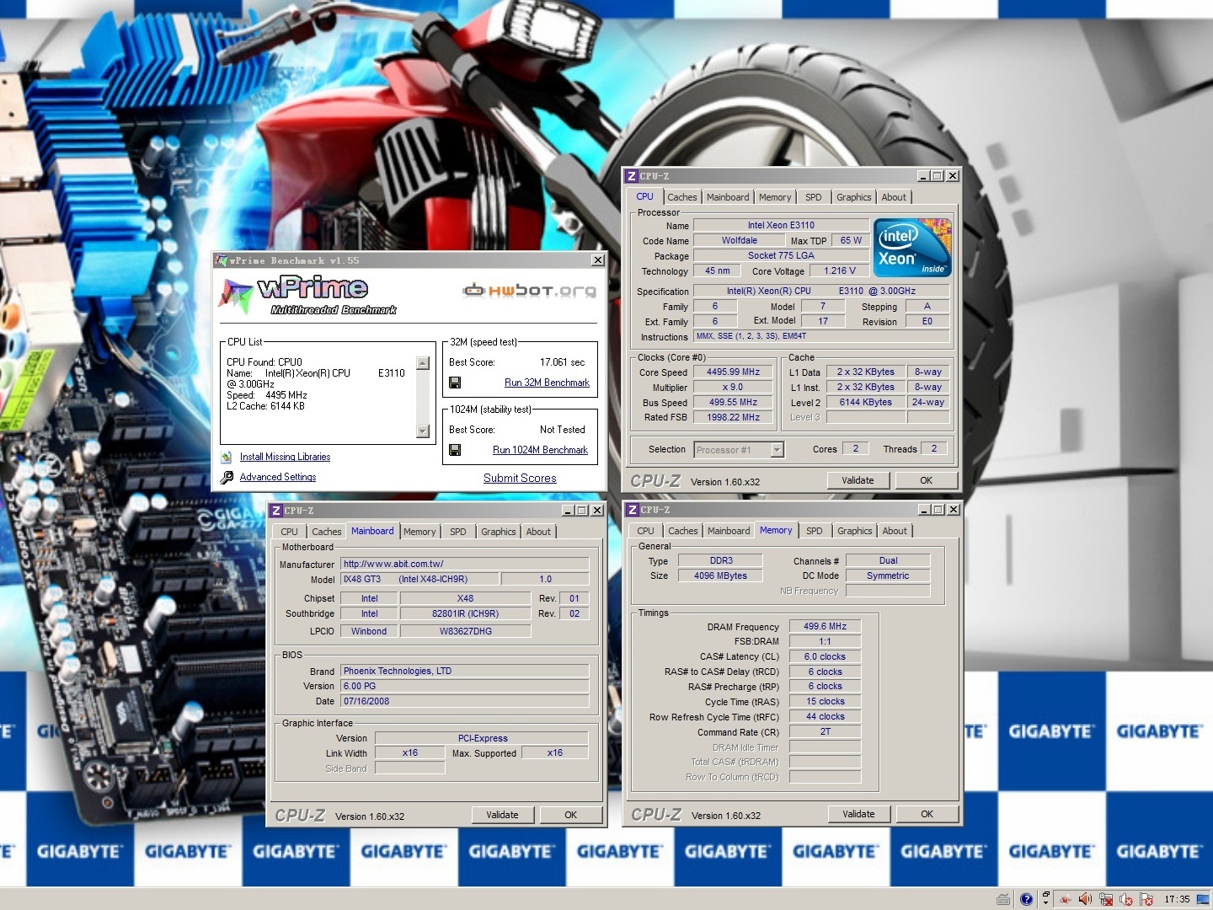Image resolution: width=1213 pixels, height=910 pixels.
Task: Switch to Caches tab in CPU-Z CPU window
Action: 682,197
